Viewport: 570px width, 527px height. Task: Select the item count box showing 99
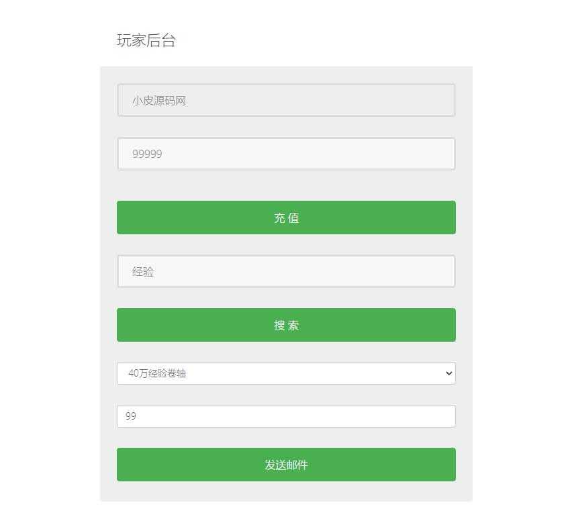coord(286,416)
